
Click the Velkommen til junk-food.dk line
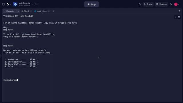pyautogui.click(x=18, y=16)
